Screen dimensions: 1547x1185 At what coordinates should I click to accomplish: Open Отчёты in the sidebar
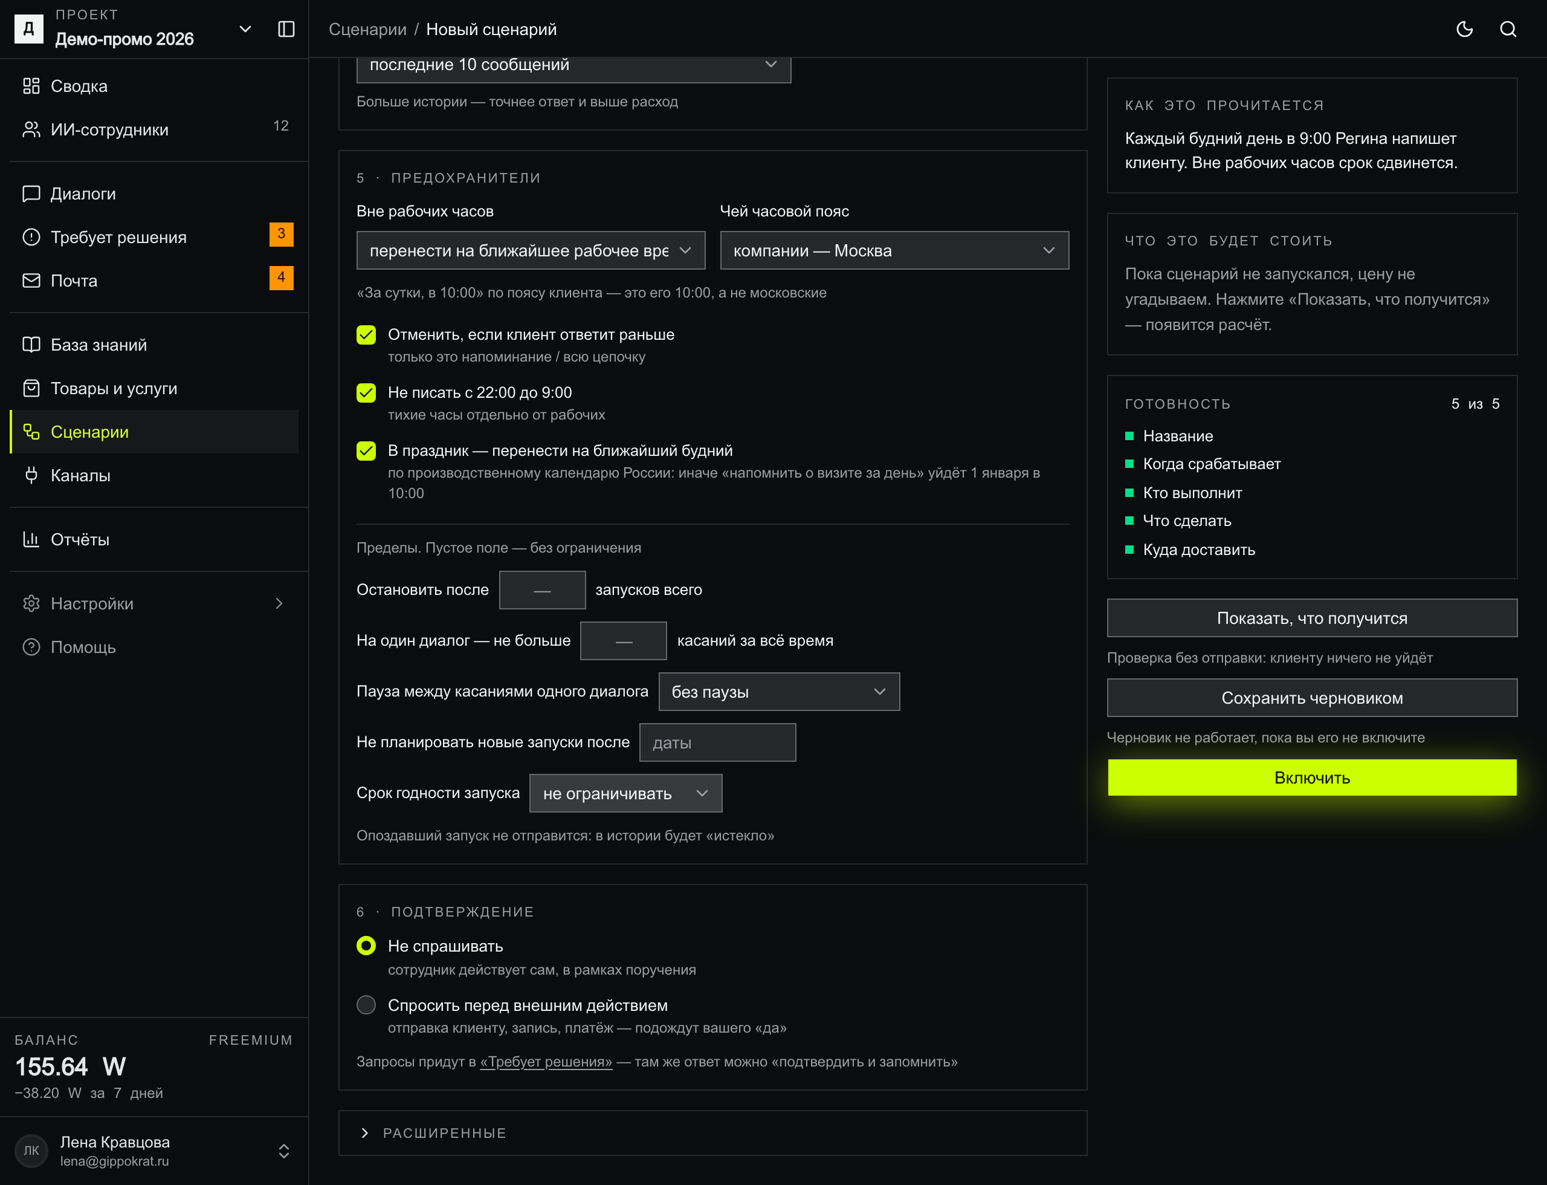click(x=153, y=539)
